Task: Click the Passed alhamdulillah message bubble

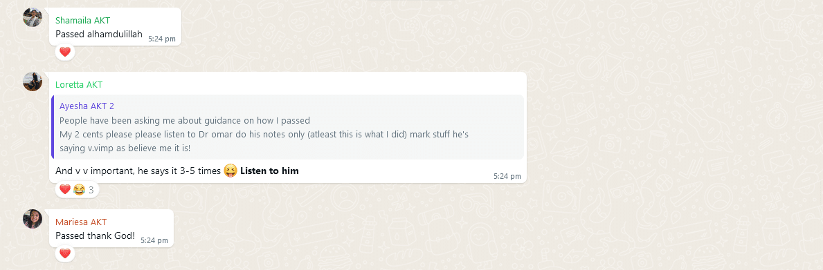Action: (x=116, y=27)
